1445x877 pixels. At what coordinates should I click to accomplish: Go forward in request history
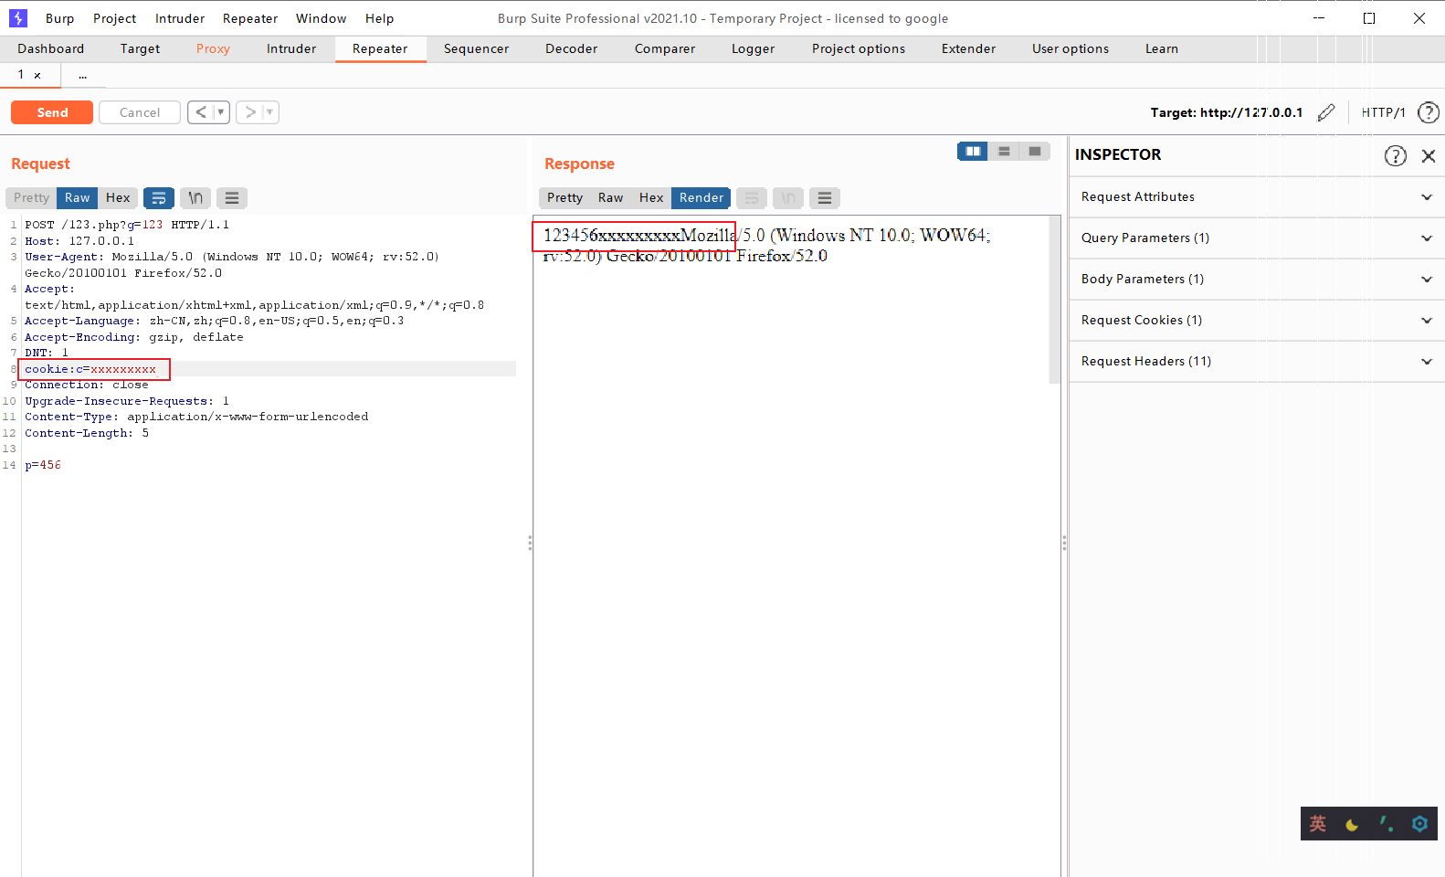[x=250, y=112]
